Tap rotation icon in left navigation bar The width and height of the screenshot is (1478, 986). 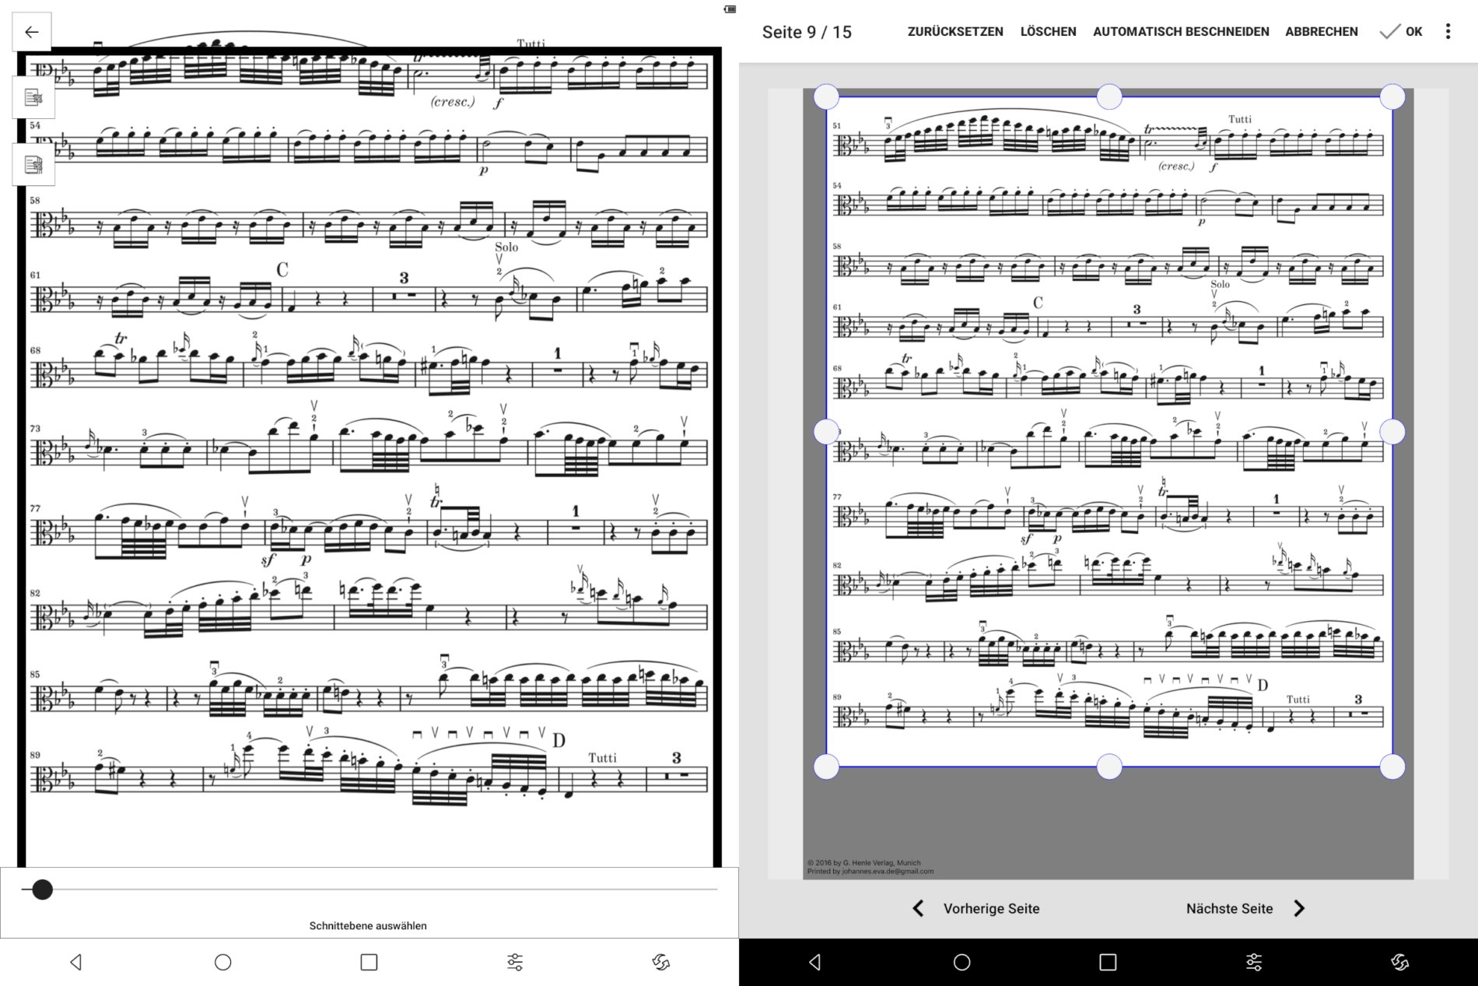coord(661,963)
